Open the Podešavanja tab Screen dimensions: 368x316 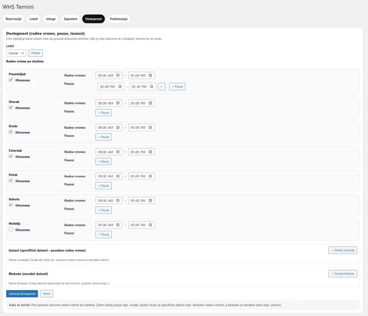tap(118, 19)
